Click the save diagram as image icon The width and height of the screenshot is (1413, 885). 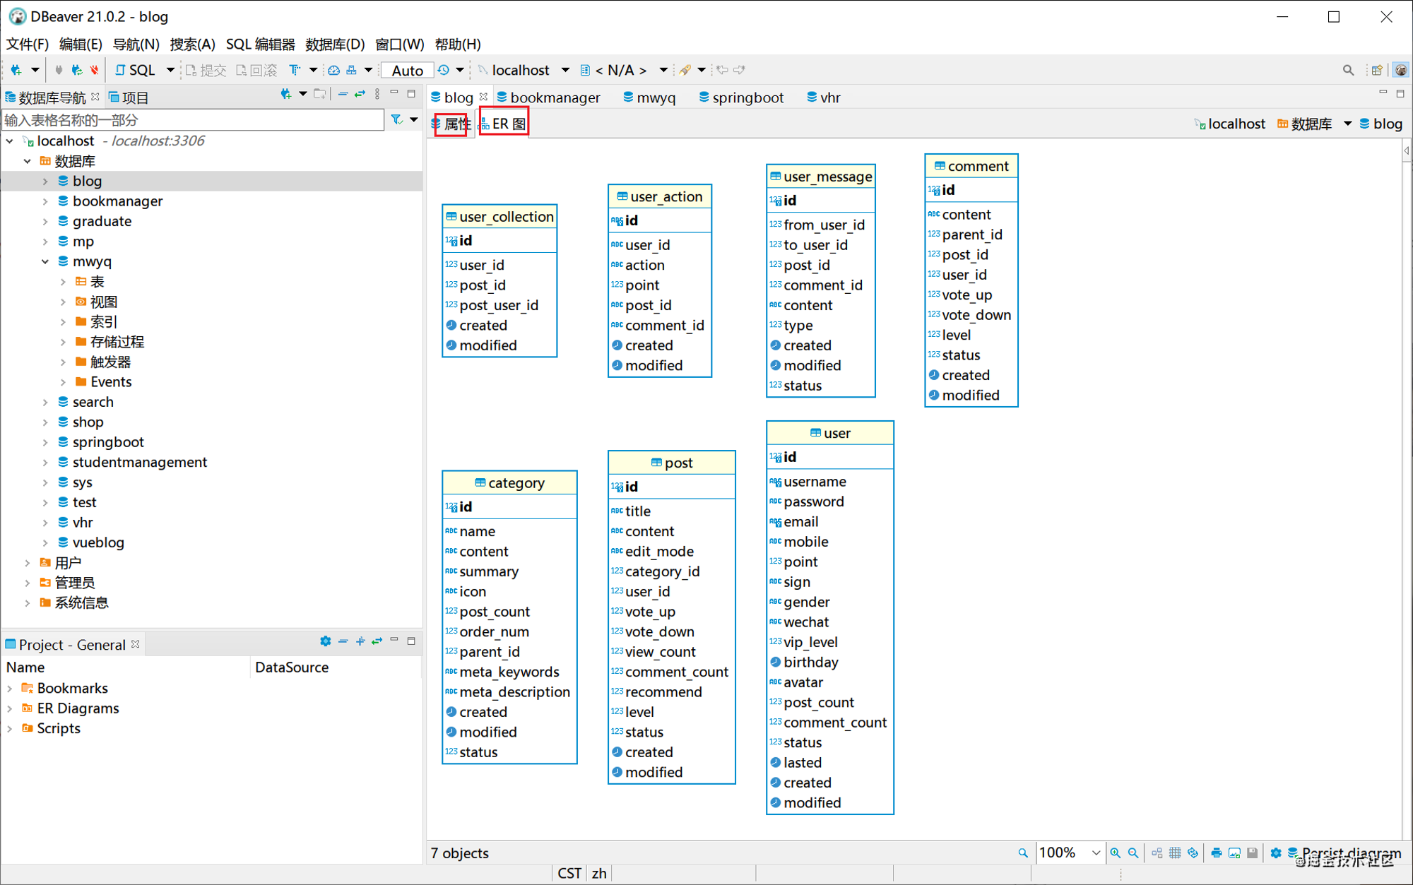pos(1234,853)
